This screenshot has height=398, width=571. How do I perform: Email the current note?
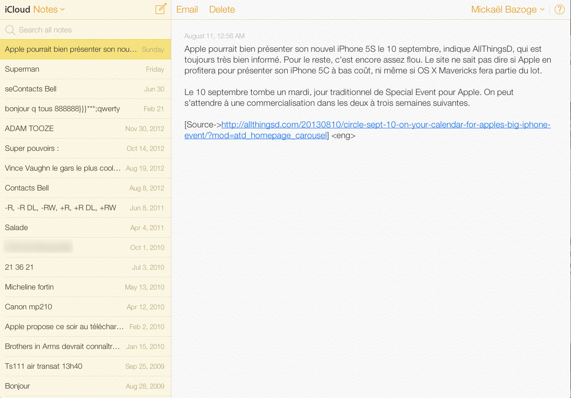coord(187,9)
